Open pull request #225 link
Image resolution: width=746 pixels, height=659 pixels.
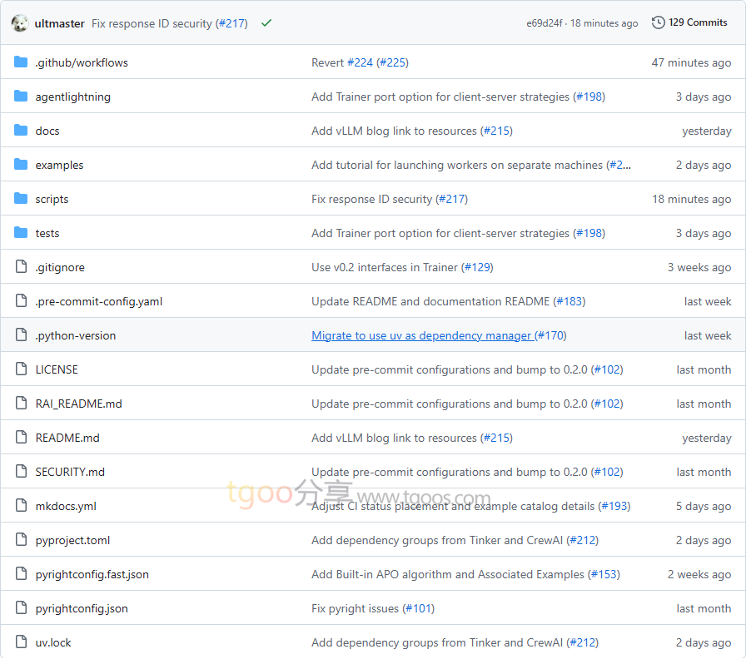[392, 62]
